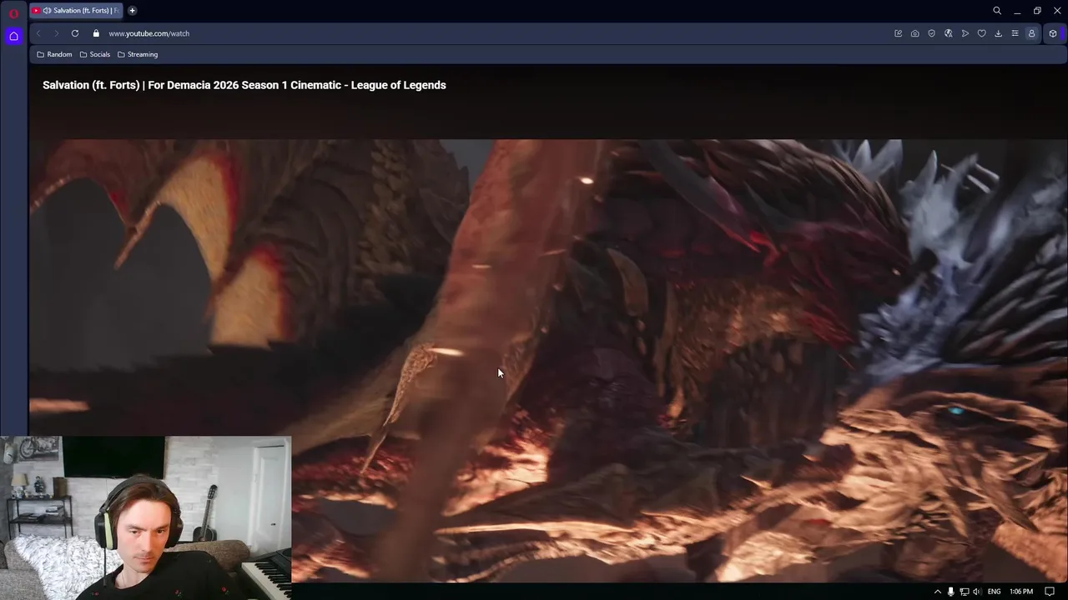Open the translate page globe icon
The height and width of the screenshot is (600, 1068).
tap(948, 33)
